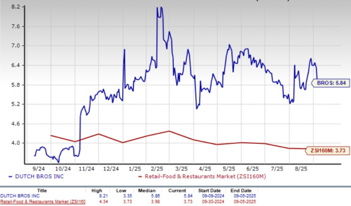Click the 7/25 x-axis label

point(277,169)
